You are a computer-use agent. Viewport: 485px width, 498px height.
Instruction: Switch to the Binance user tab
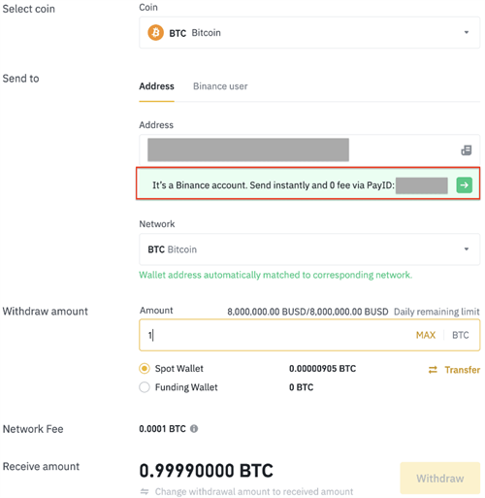coord(220,86)
